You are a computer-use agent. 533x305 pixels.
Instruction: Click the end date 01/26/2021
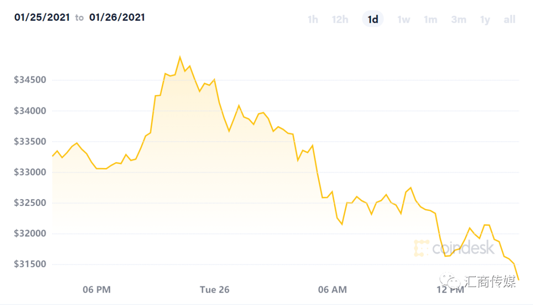[x=117, y=17]
